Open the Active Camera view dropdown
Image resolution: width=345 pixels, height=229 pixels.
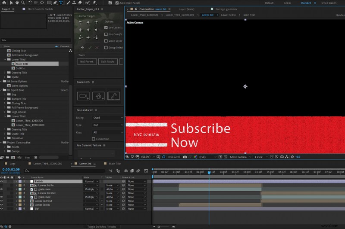point(240,157)
